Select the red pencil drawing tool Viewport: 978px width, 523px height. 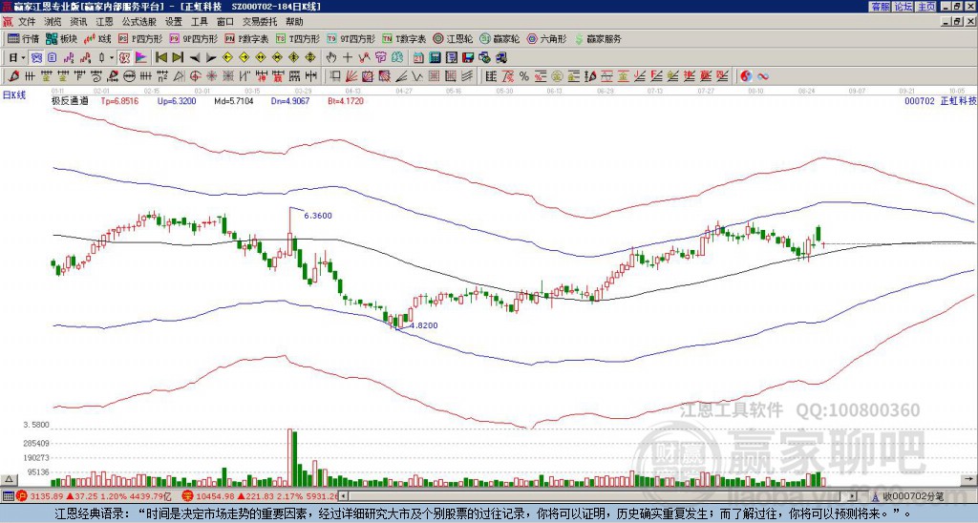coord(13,76)
